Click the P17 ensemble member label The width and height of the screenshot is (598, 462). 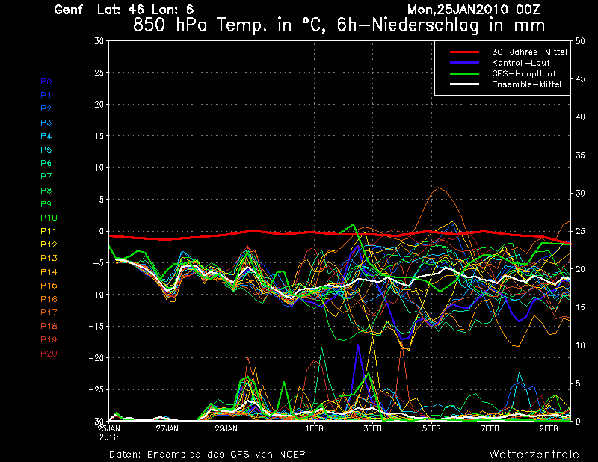(48, 312)
